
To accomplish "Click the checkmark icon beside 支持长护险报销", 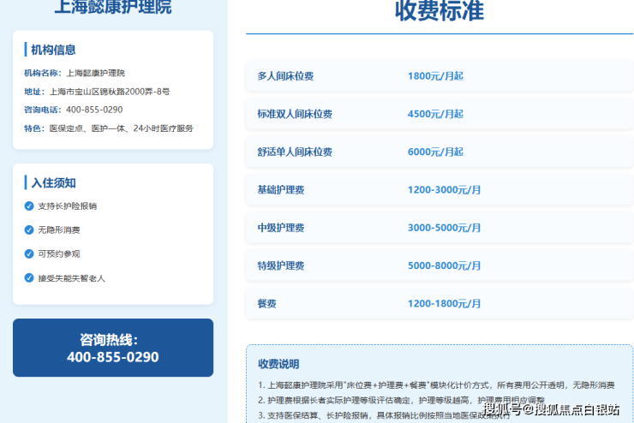I will (x=29, y=206).
